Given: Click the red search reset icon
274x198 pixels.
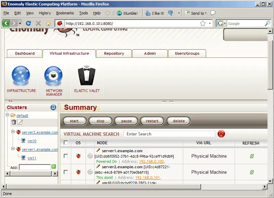Looking at the screenshot, I should click(221, 134).
